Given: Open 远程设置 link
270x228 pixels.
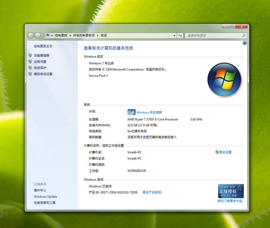Looking at the screenshot, I should tap(40, 62).
